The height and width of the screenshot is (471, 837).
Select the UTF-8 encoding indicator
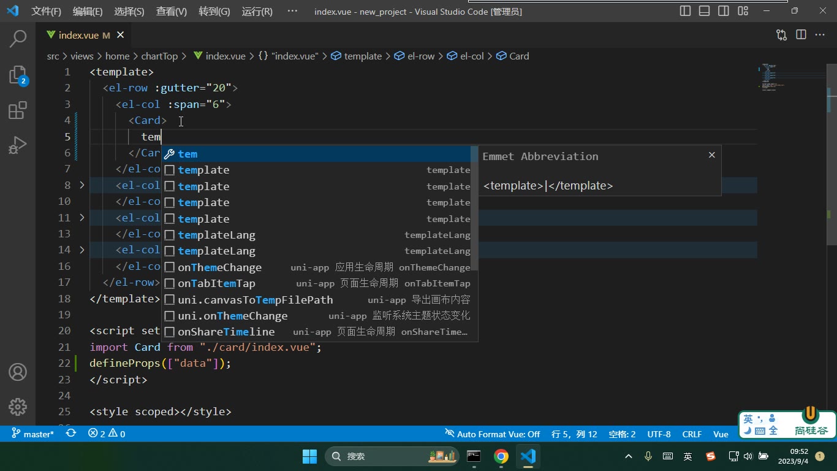coord(659,434)
